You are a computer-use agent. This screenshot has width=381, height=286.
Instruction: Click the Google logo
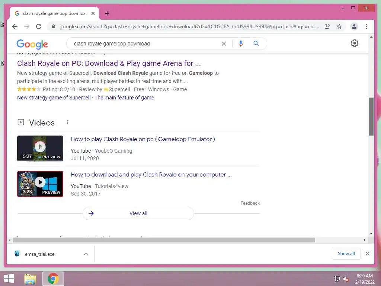click(x=32, y=44)
